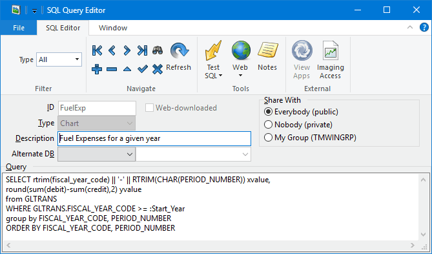Post changes with the checkmark icon
Viewport: 432px width, 254px height.
click(143, 69)
